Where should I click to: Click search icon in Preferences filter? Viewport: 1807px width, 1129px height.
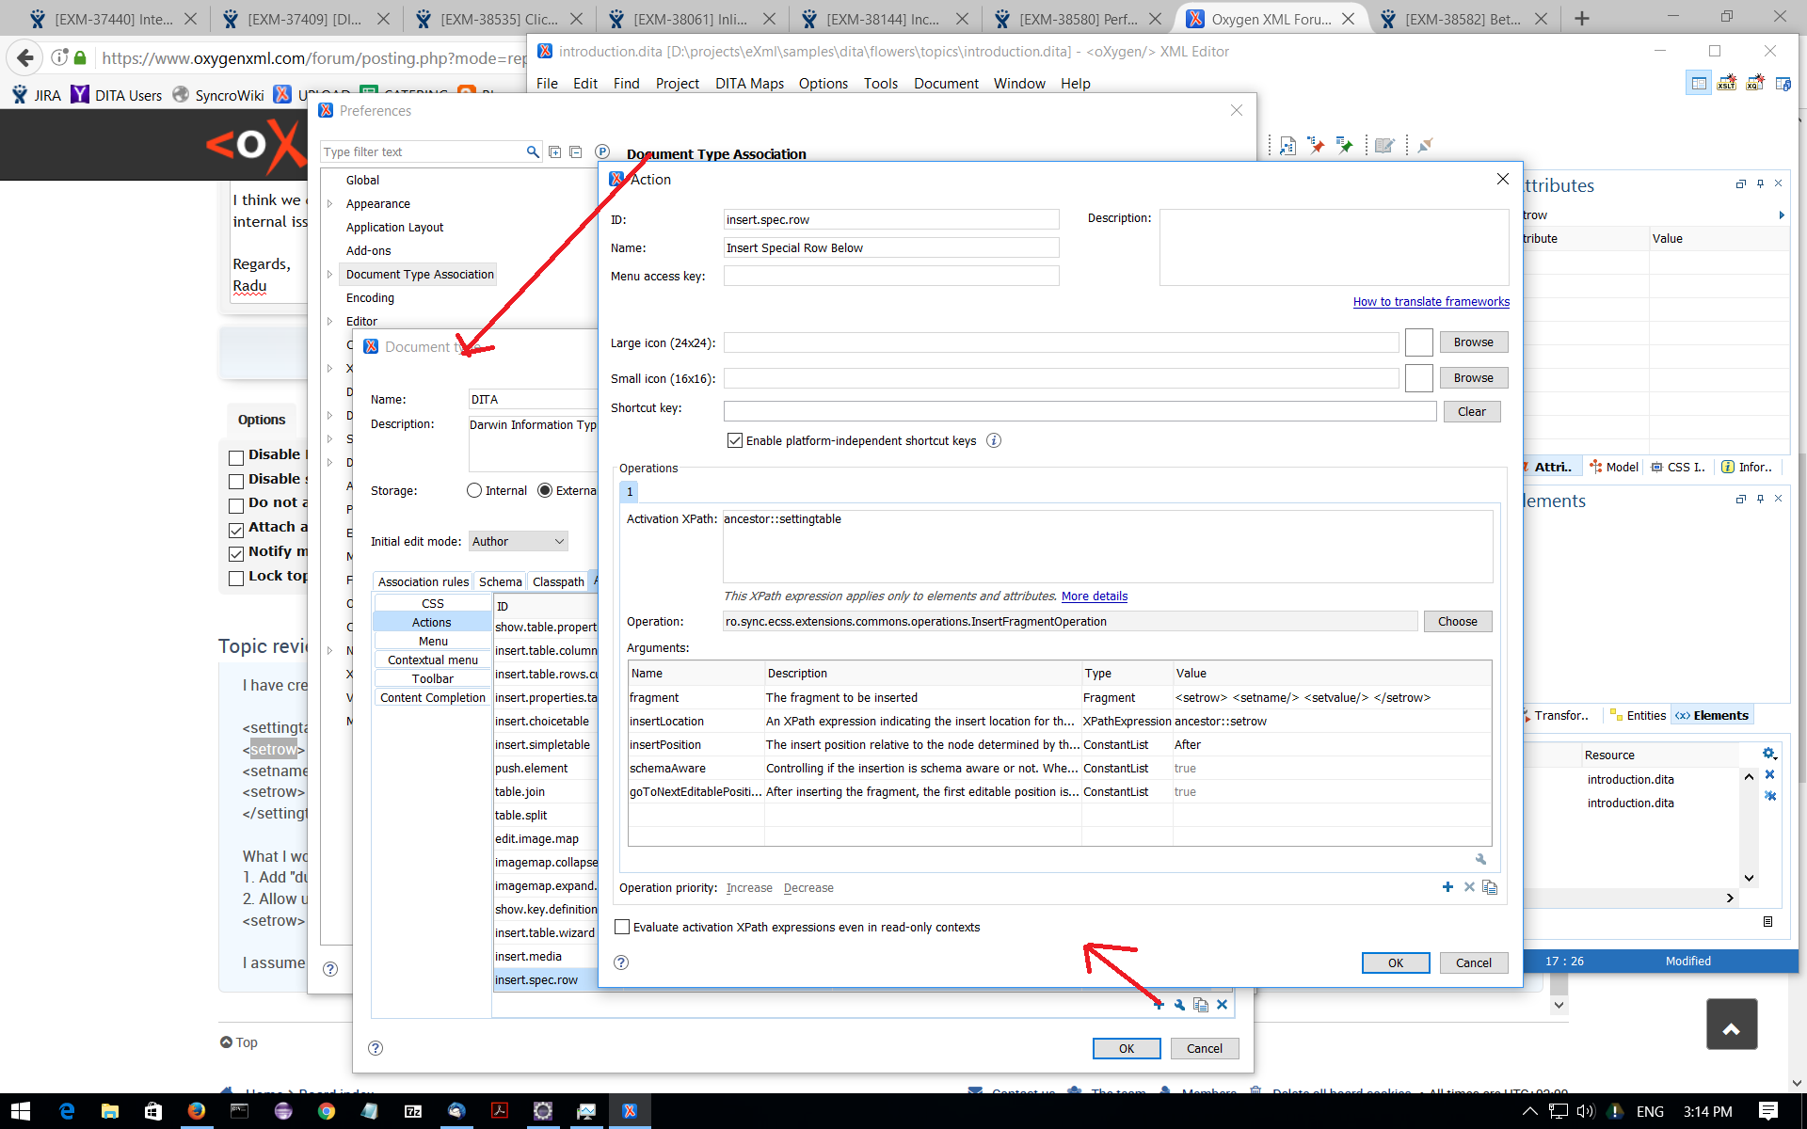(533, 151)
